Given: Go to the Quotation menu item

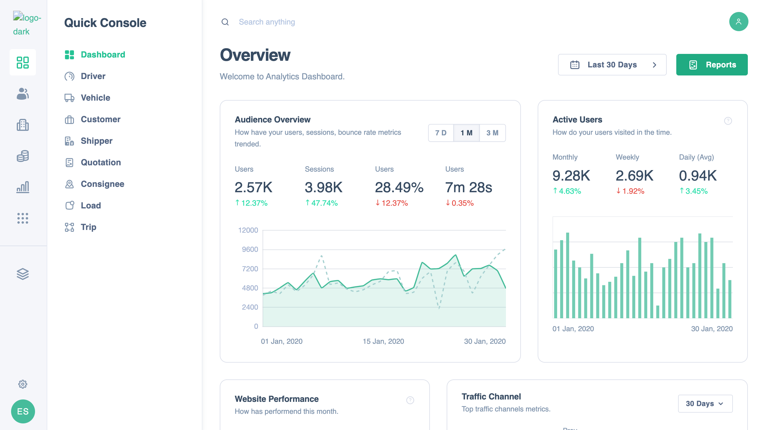Looking at the screenshot, I should click(101, 162).
